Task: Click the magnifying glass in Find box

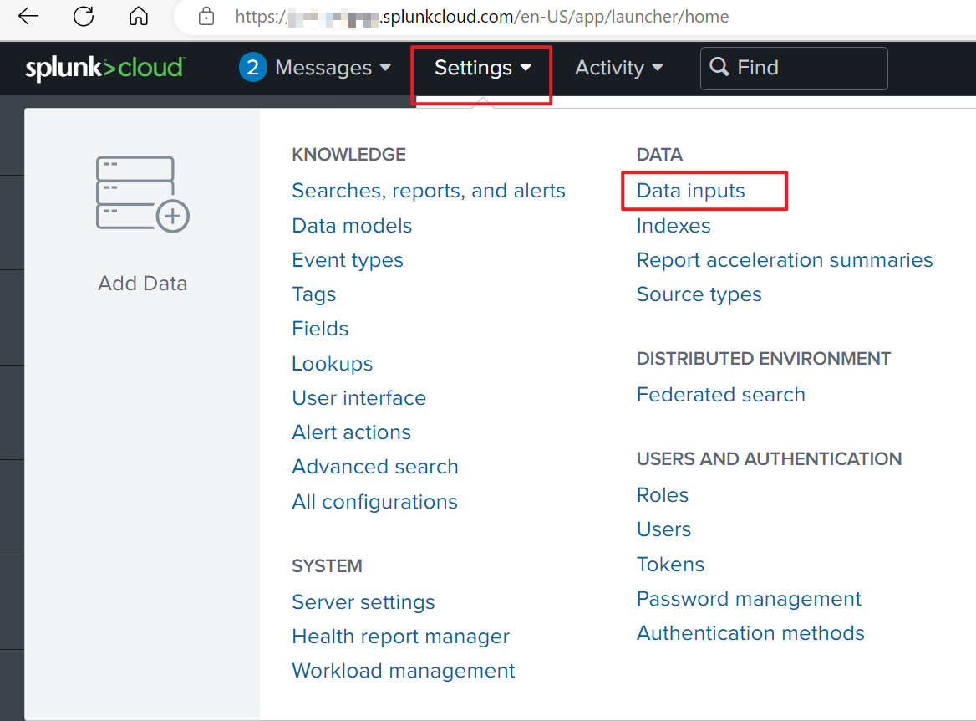Action: click(x=719, y=68)
